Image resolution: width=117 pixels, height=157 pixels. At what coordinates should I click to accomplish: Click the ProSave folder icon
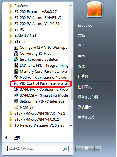coord(10,5)
